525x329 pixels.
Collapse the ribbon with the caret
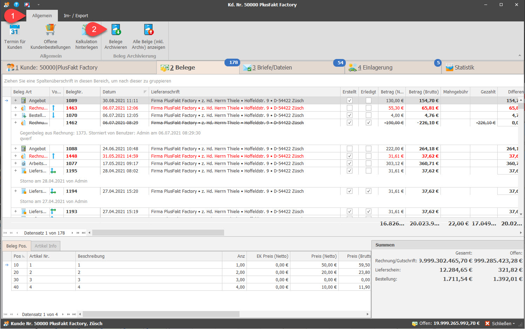point(519,55)
